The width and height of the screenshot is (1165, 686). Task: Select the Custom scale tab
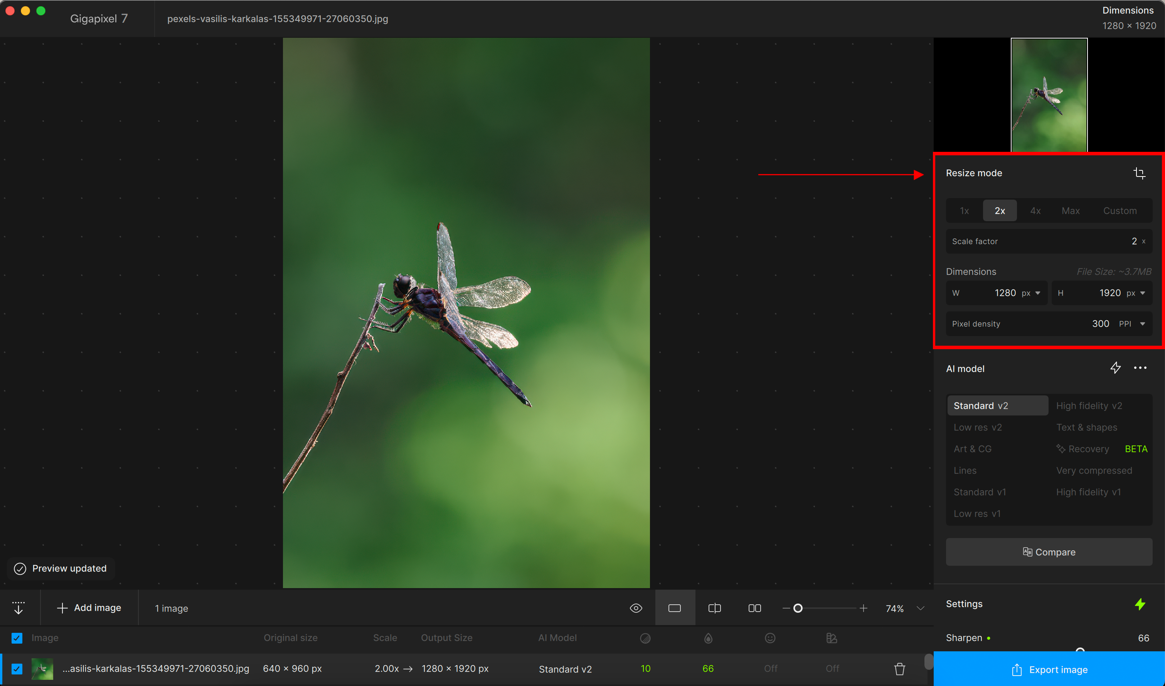[x=1120, y=211]
